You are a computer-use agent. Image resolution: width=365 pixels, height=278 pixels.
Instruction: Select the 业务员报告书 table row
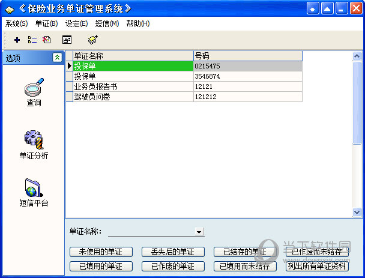132,86
